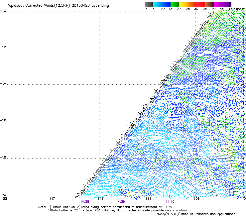246x216 pixels.
Task: Click the purple '14:38' time stamp
Action: pyautogui.click(x=84, y=202)
